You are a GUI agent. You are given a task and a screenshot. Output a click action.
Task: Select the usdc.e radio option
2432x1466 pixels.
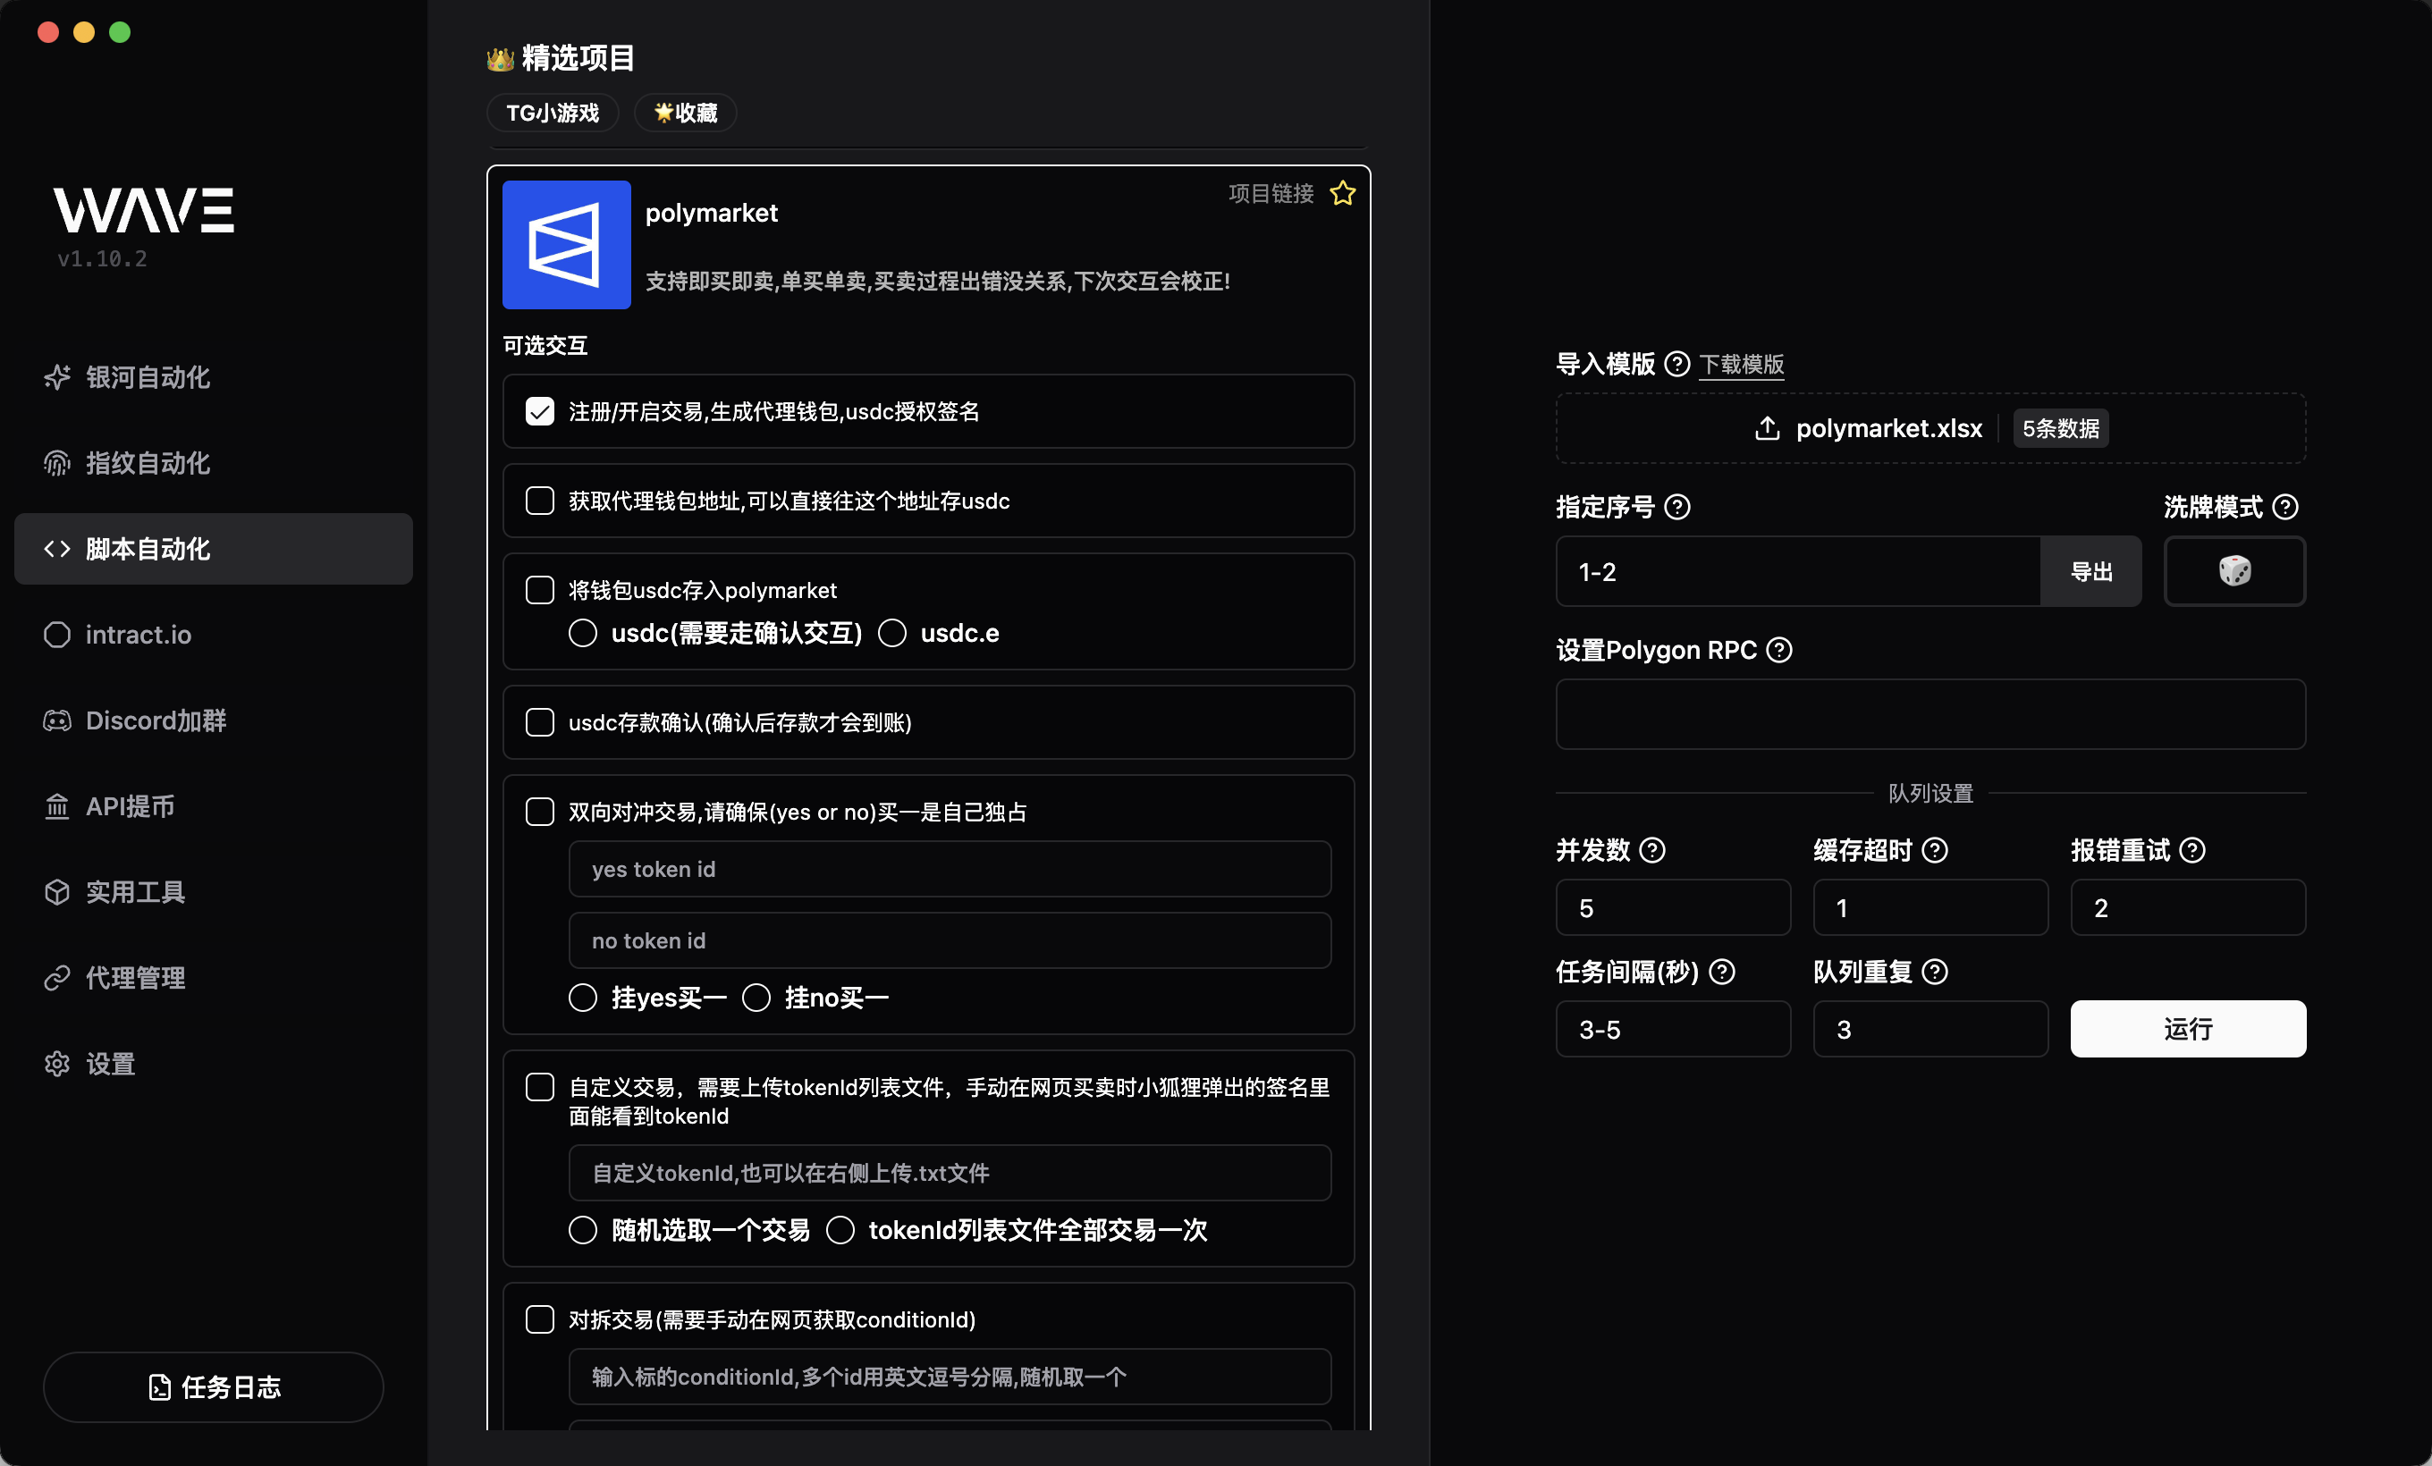(892, 634)
